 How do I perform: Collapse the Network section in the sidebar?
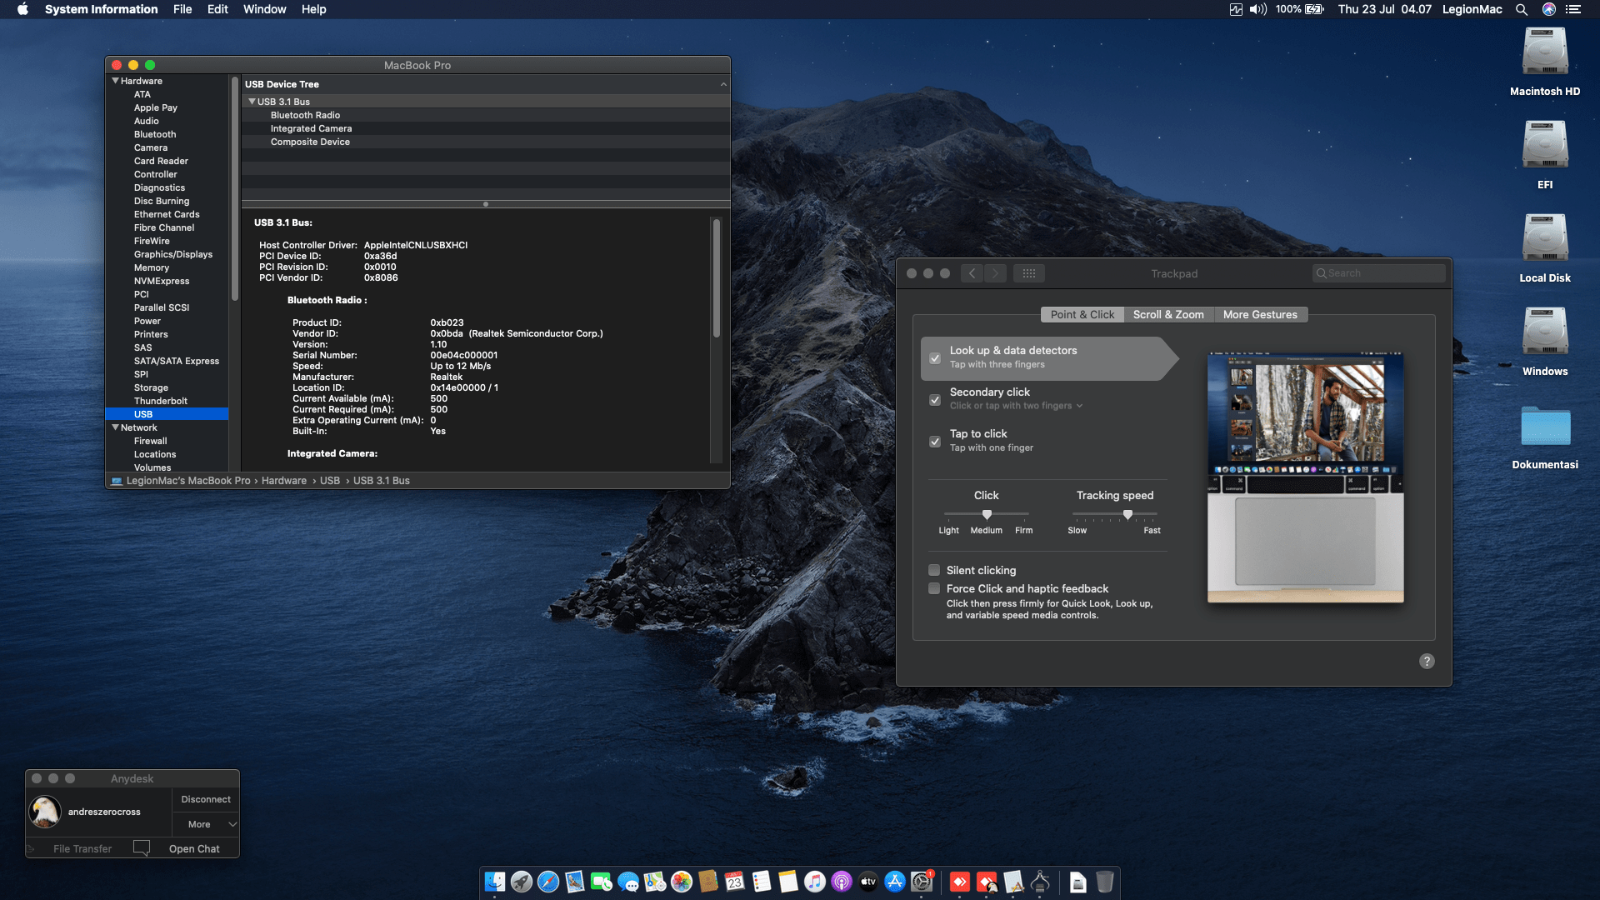tap(115, 427)
